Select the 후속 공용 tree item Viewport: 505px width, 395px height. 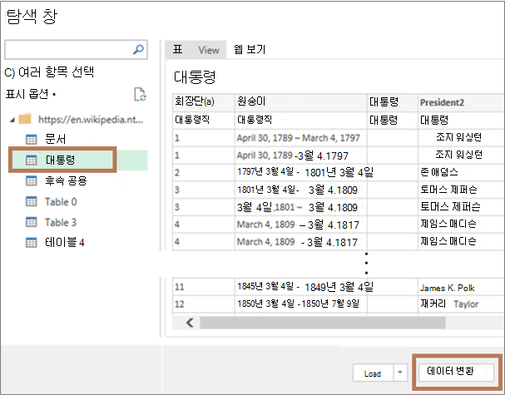66,181
